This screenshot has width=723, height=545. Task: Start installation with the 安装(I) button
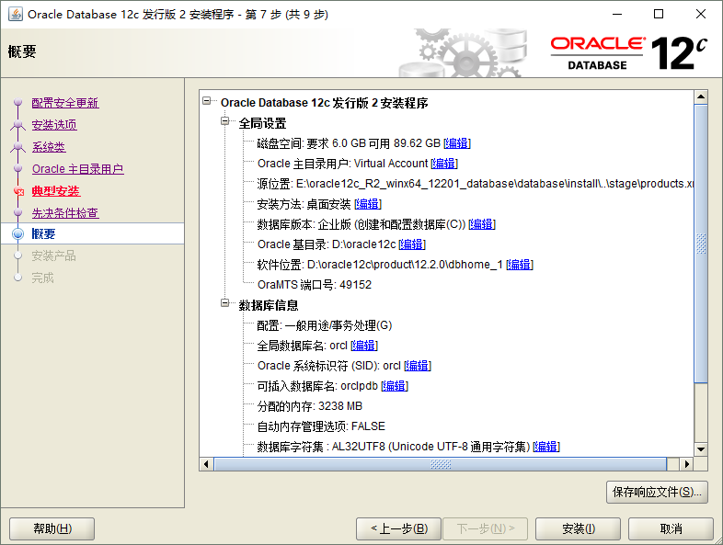[579, 528]
